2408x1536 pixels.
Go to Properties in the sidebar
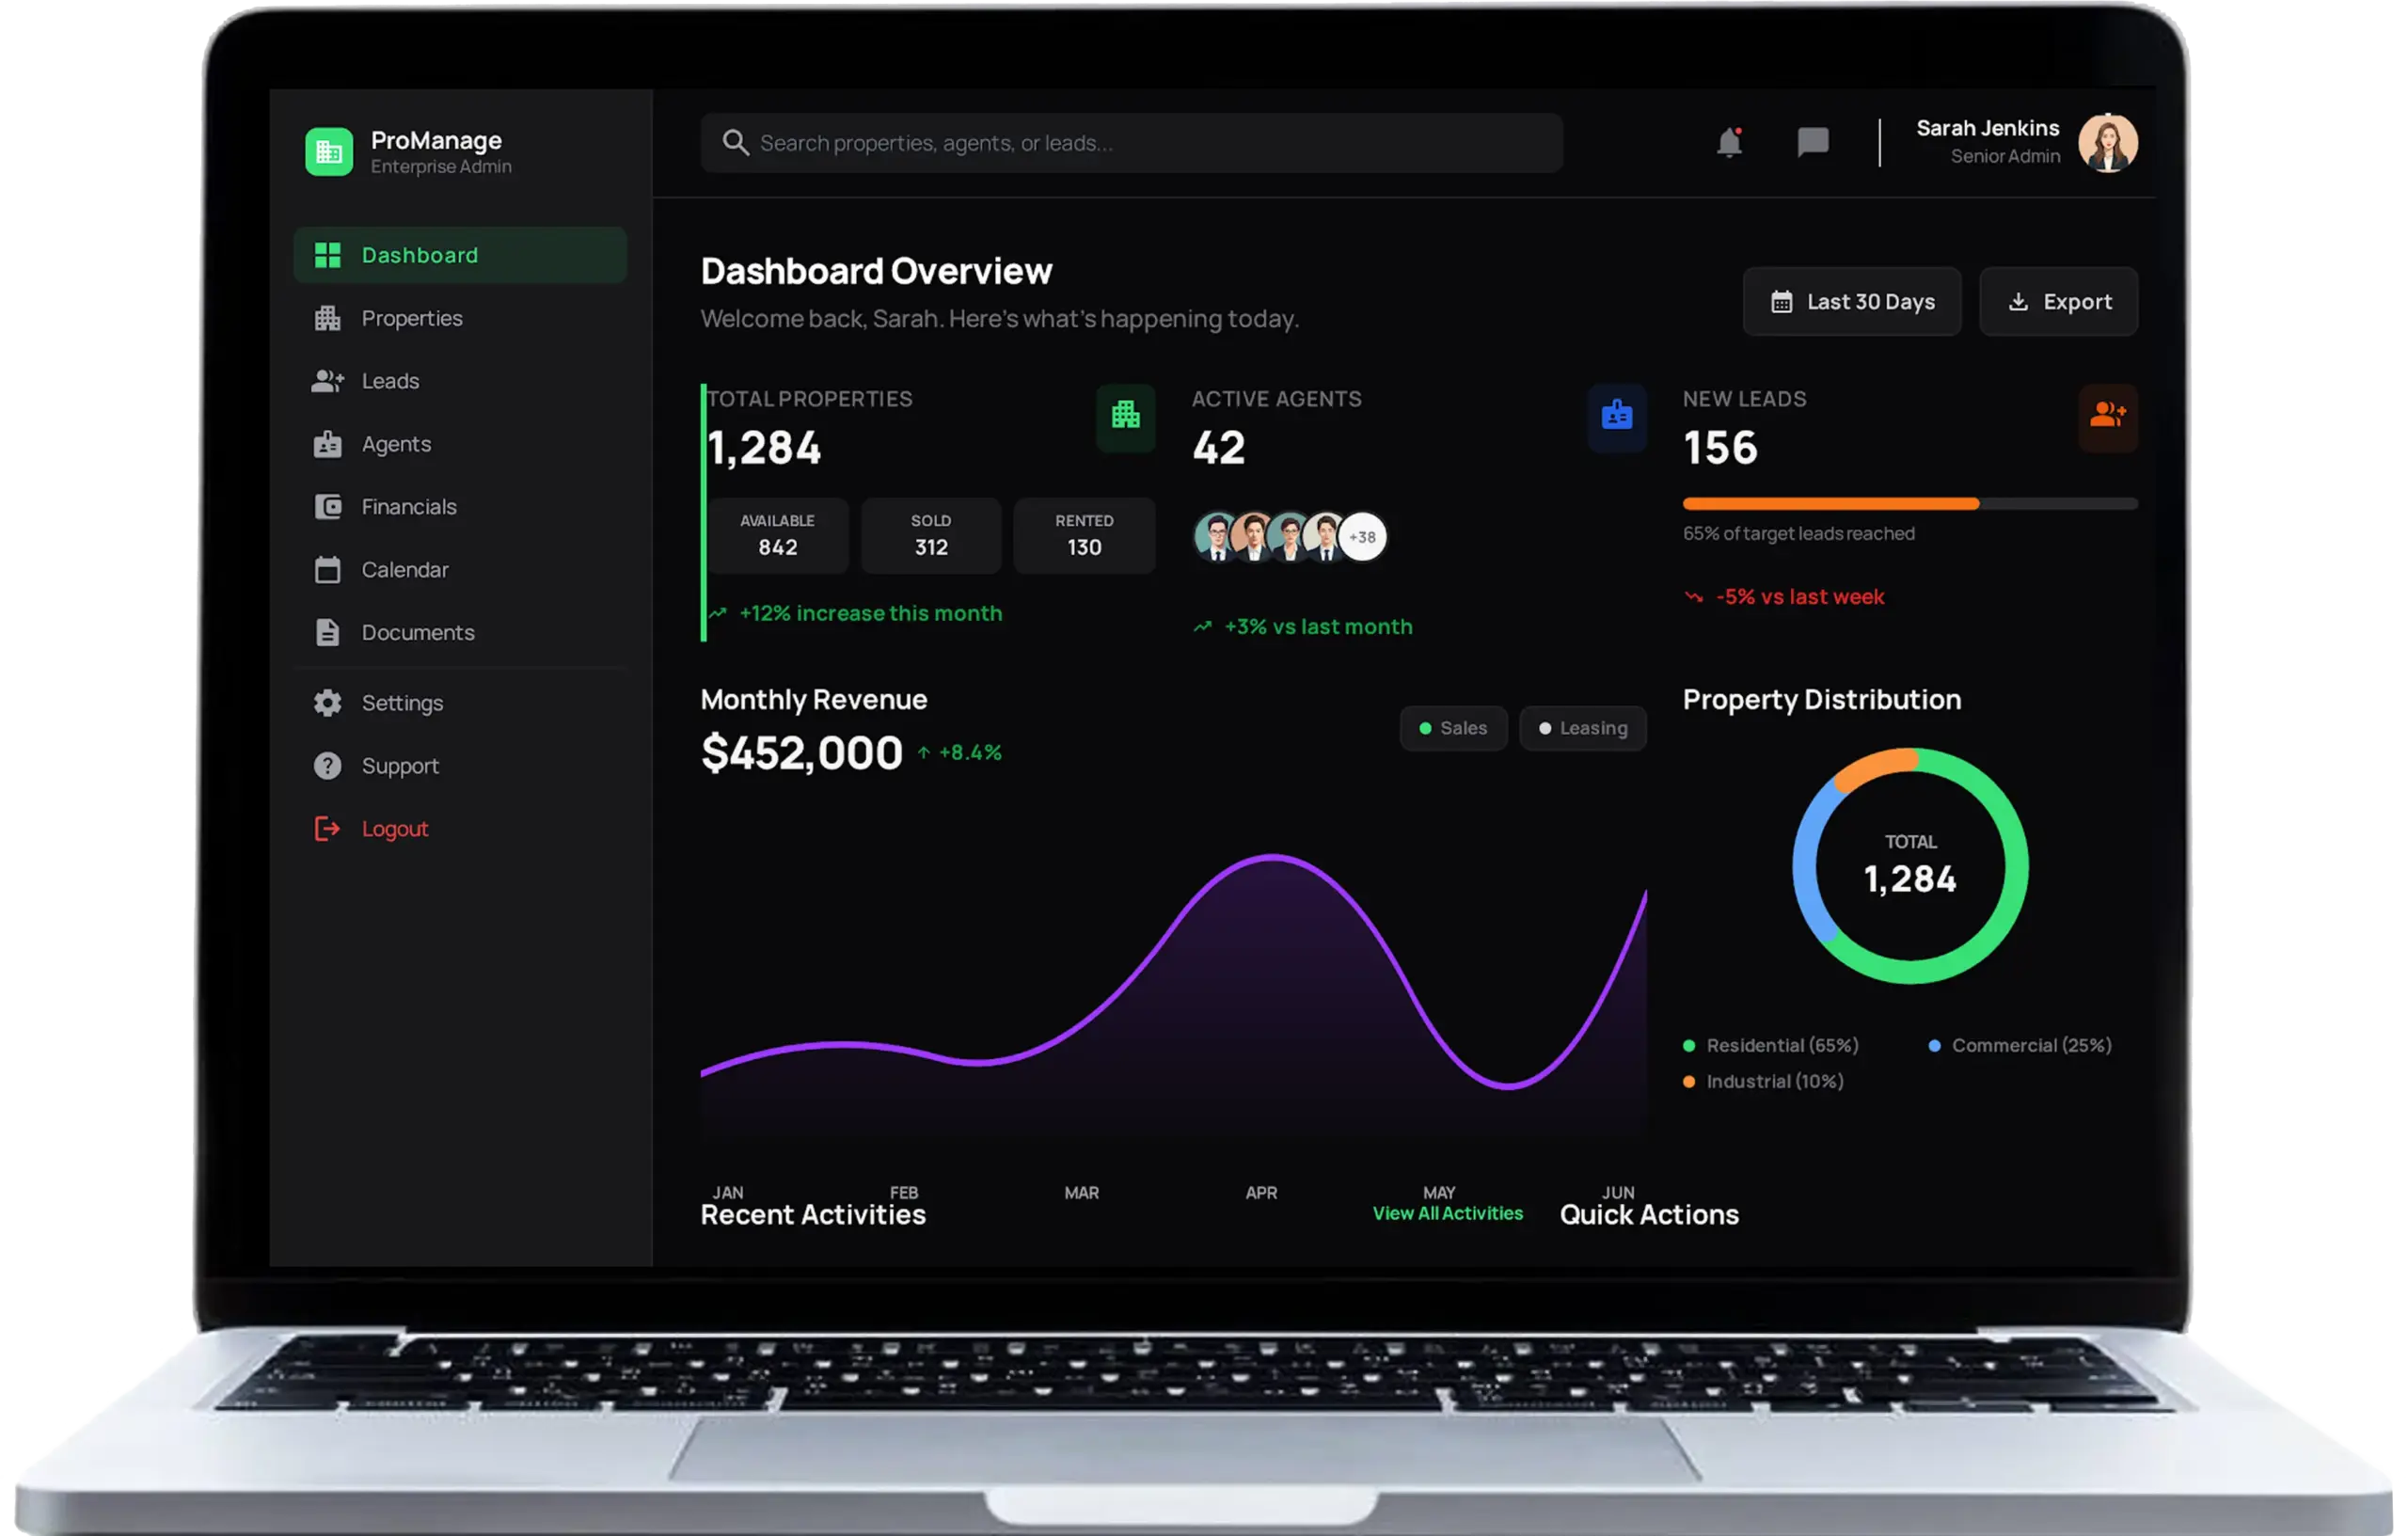coord(411,318)
